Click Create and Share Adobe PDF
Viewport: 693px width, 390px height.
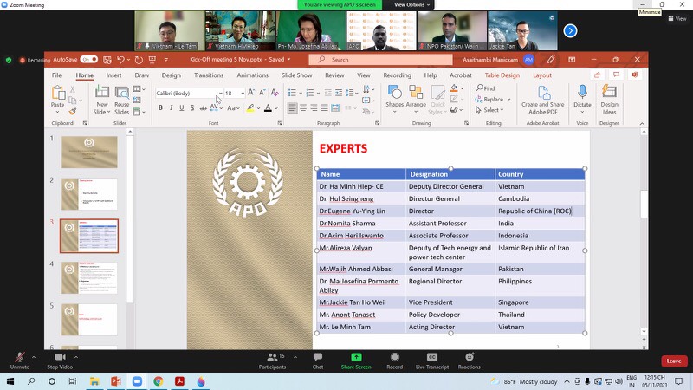pyautogui.click(x=543, y=100)
